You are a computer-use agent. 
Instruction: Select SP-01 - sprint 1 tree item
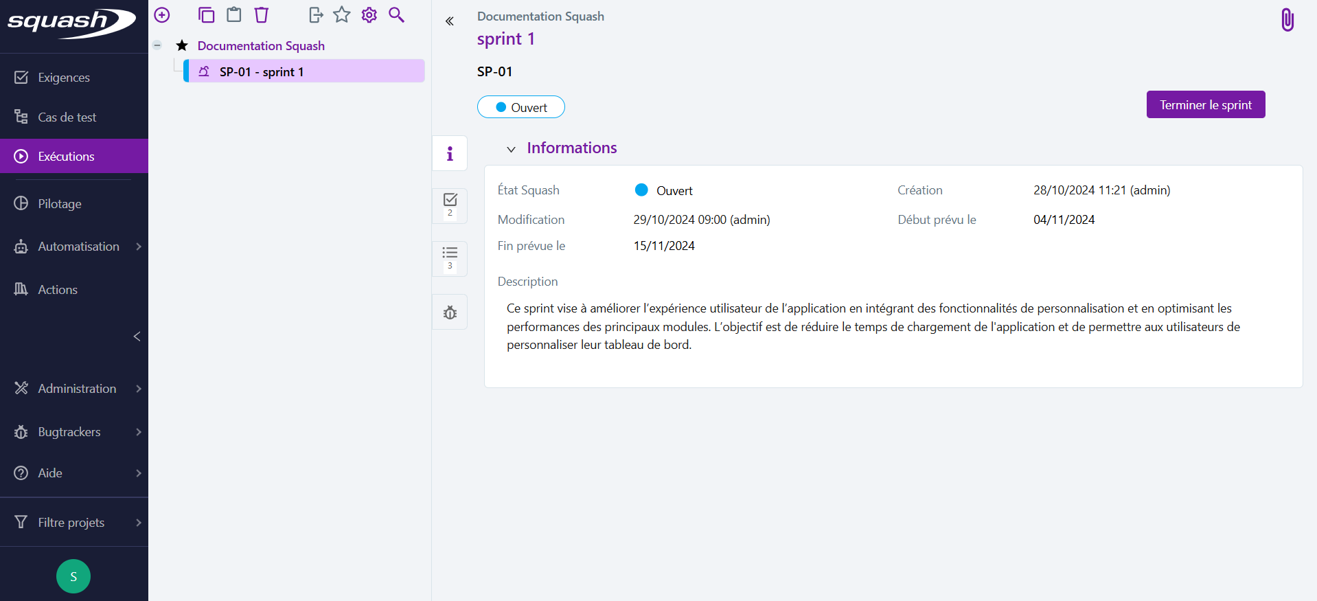point(304,71)
